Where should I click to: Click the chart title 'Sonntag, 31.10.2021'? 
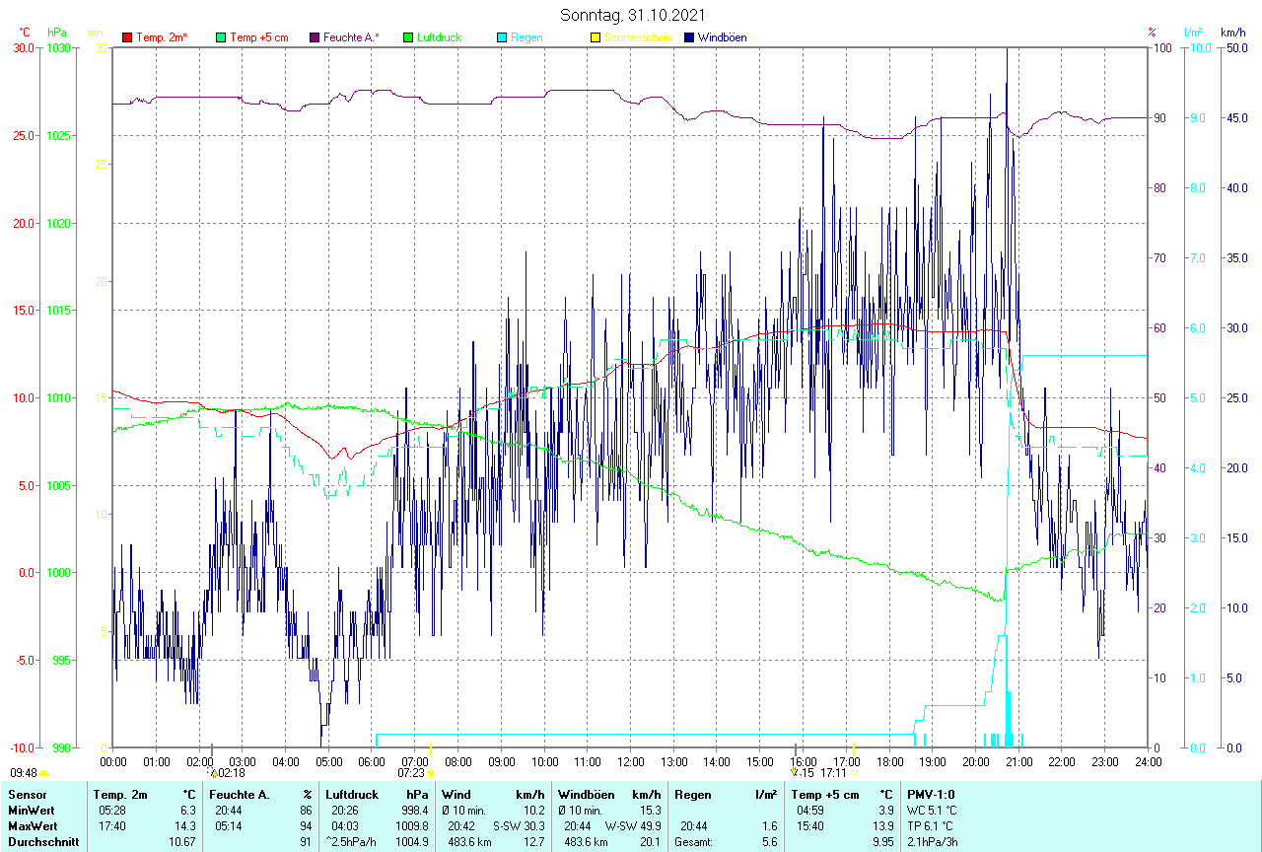[x=631, y=15]
